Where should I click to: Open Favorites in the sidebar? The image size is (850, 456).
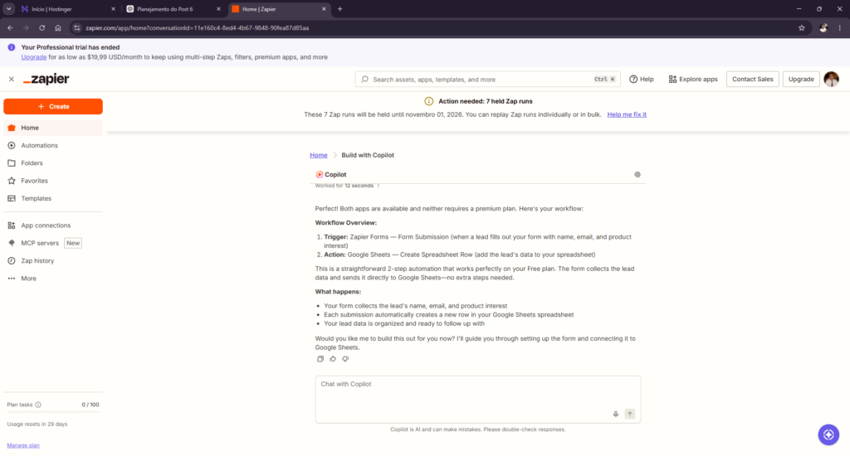click(53, 181)
